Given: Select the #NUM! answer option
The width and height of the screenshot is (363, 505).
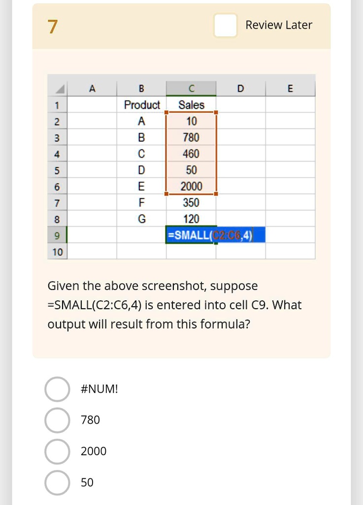Looking at the screenshot, I should tap(57, 389).
